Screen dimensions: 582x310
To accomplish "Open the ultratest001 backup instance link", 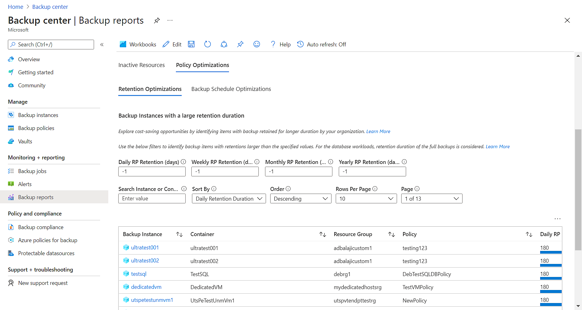I will [145, 248].
